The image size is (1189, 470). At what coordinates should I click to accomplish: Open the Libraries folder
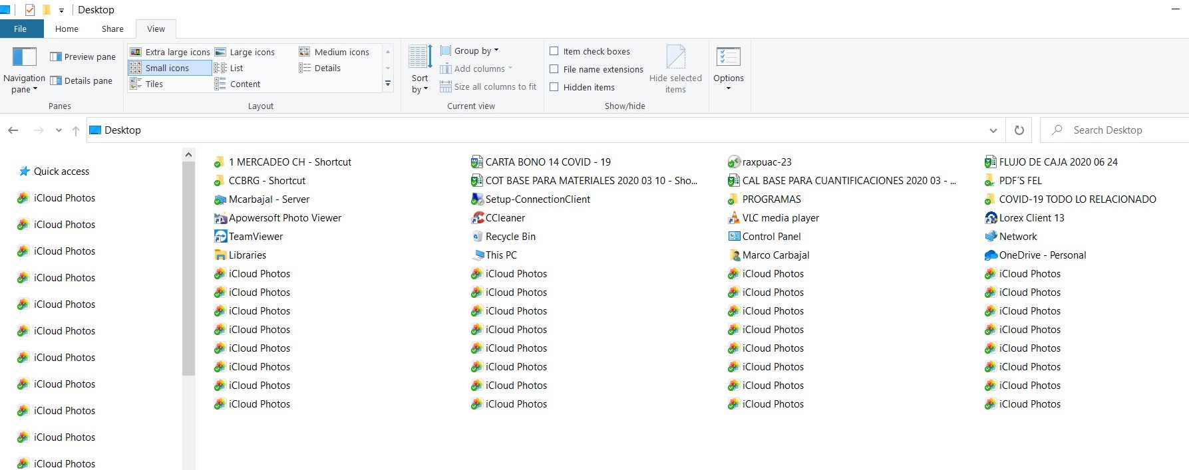click(x=240, y=255)
